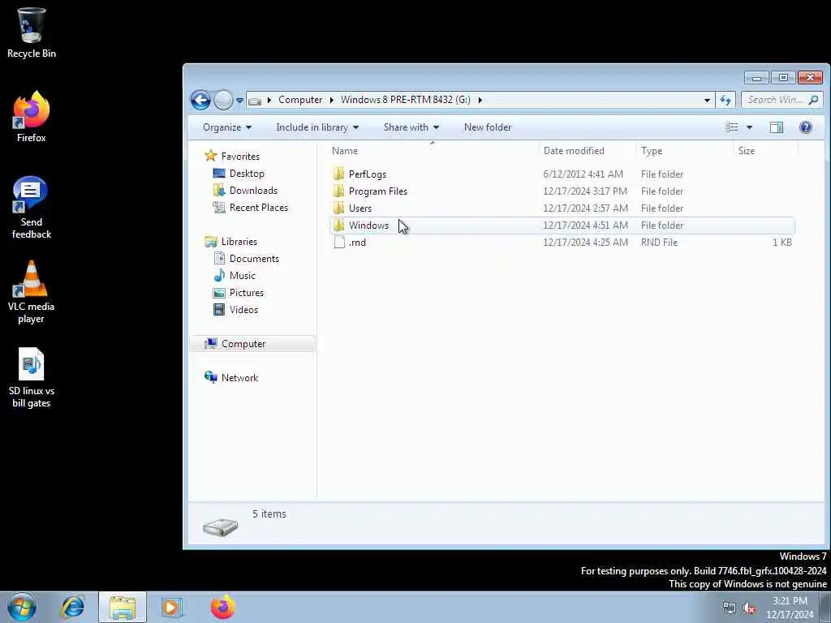
Task: Open VLC media player desktop shortcut
Action: (32, 292)
